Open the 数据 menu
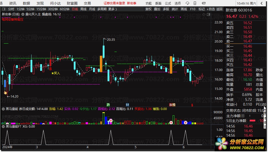 [x=26, y=3]
